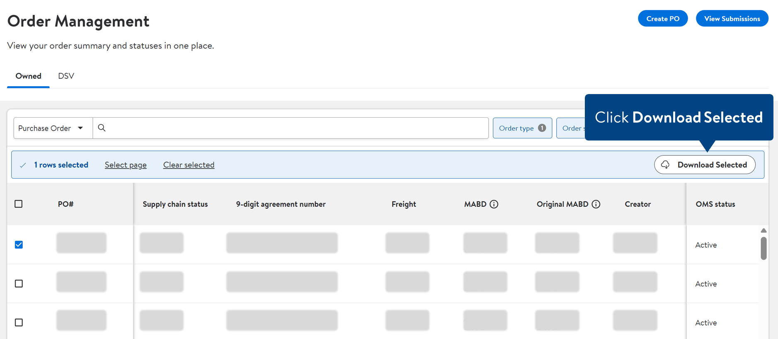
Task: Click the search magnifier icon
Action: coord(102,128)
